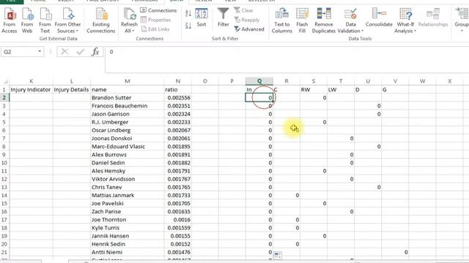Select the 'Injury Indicator' header cell
This screenshot has height=263, width=469.
coord(31,89)
